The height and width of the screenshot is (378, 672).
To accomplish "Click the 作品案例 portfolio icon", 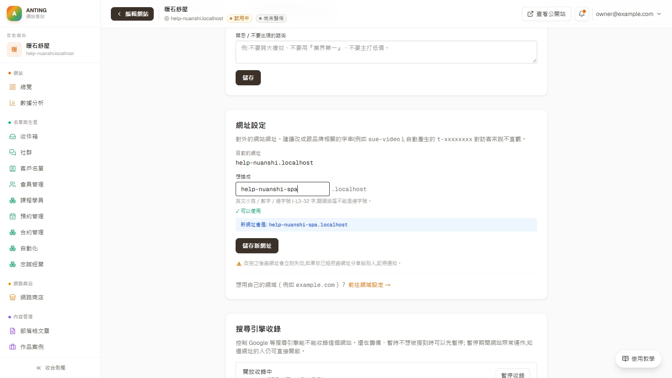I will click(x=13, y=347).
